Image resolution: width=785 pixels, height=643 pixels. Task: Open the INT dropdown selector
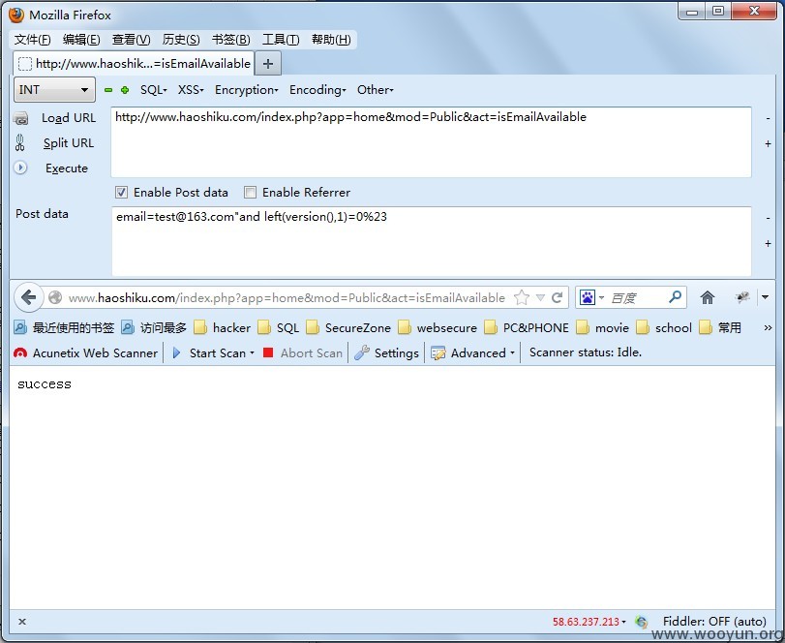[x=54, y=90]
